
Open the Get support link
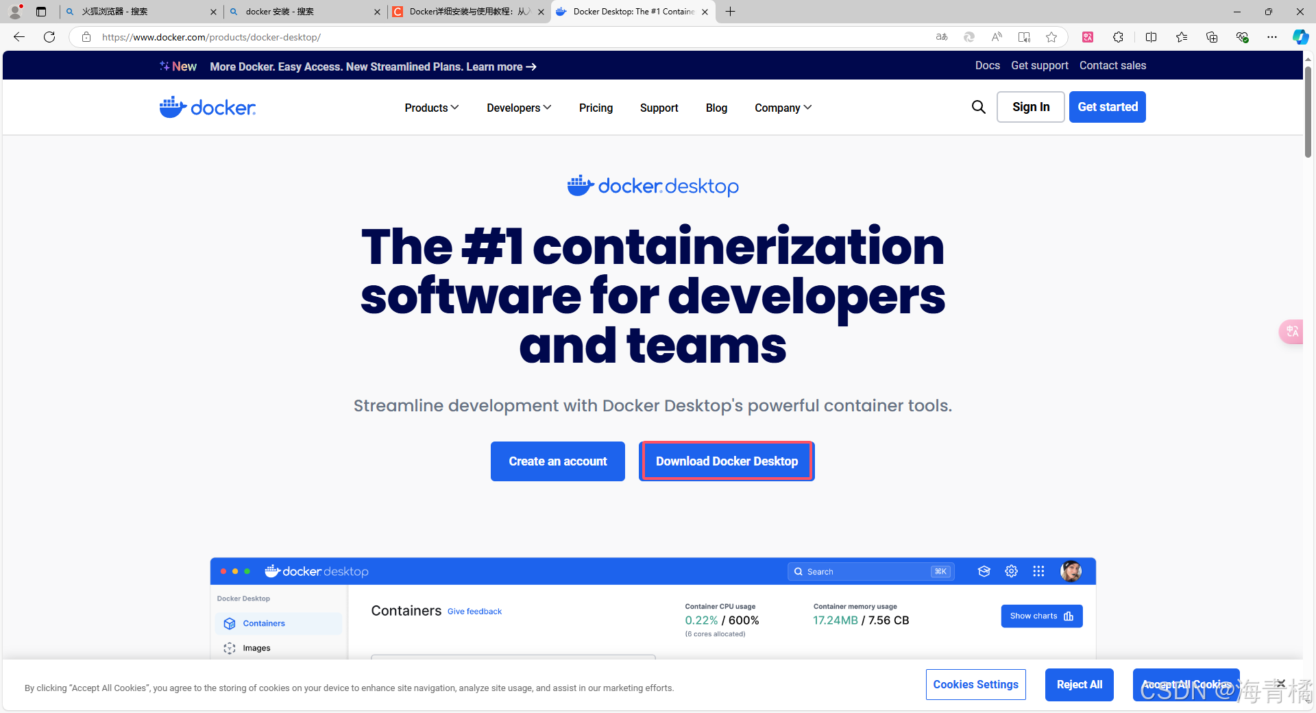point(1039,65)
